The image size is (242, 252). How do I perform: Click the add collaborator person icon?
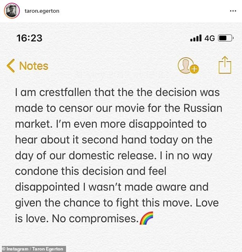coord(188,66)
